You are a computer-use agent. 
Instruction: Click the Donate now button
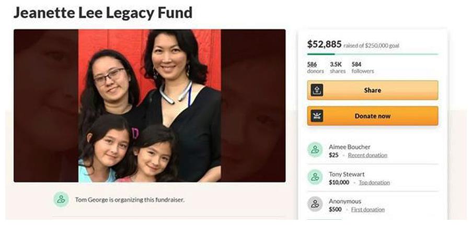pos(373,116)
